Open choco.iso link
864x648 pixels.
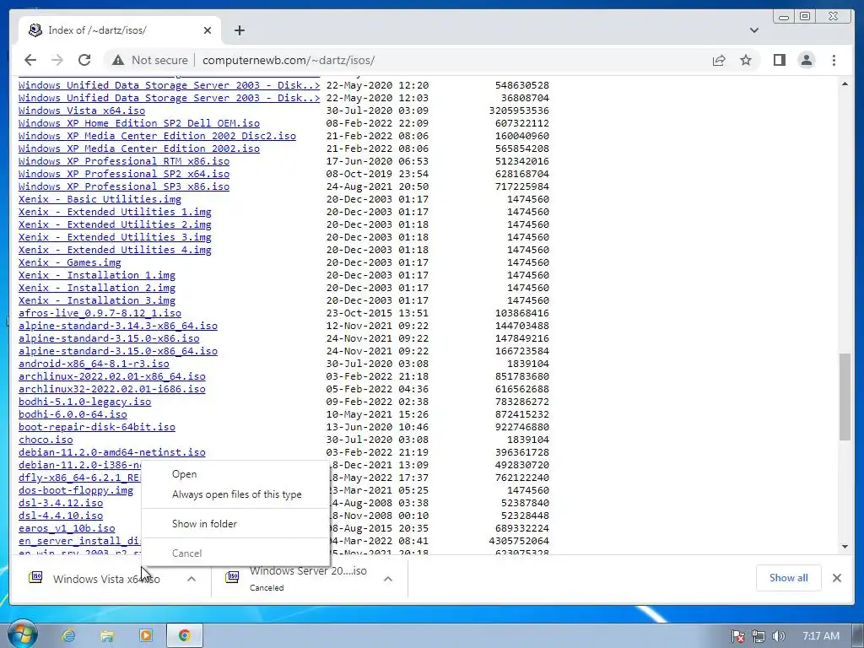point(46,440)
